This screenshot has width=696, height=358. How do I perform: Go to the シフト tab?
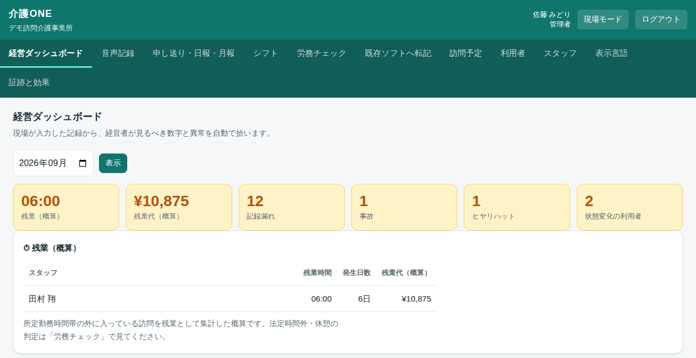pos(266,53)
